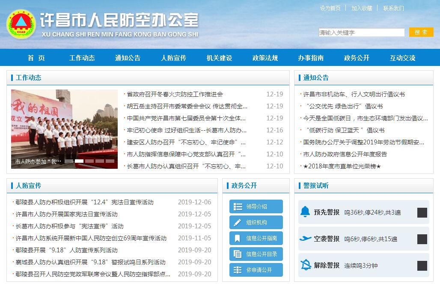Play the 解除警报 alarm sound square
Screen dimensions: 440x284
422,266
